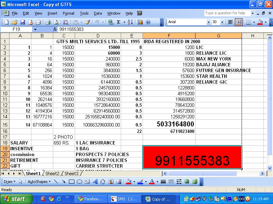Open the Font size dropdown

click(222, 22)
